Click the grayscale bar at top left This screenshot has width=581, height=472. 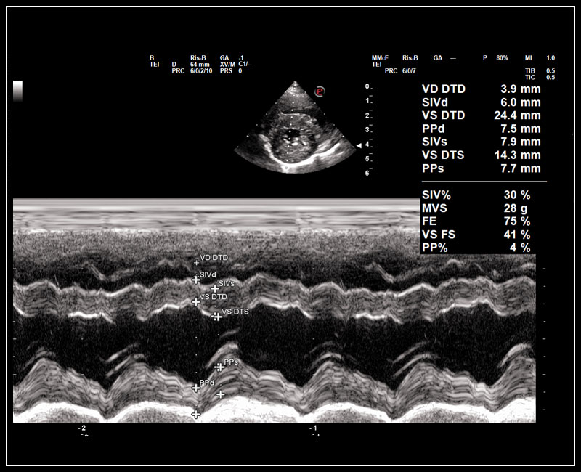tap(18, 91)
